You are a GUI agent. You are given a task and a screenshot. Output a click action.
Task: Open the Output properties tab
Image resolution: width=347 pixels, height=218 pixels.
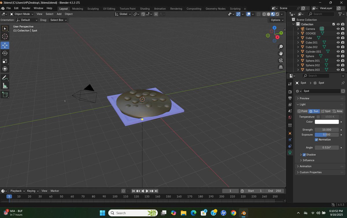(290, 98)
